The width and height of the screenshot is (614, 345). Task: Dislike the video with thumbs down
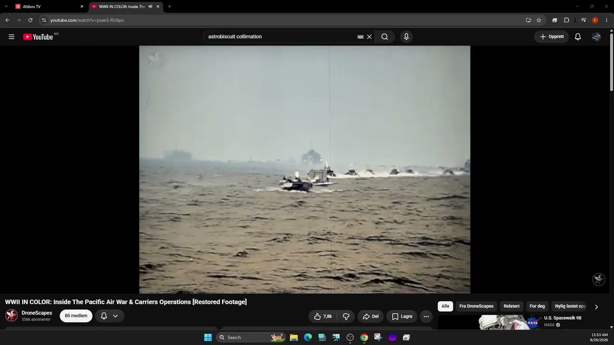click(346, 316)
